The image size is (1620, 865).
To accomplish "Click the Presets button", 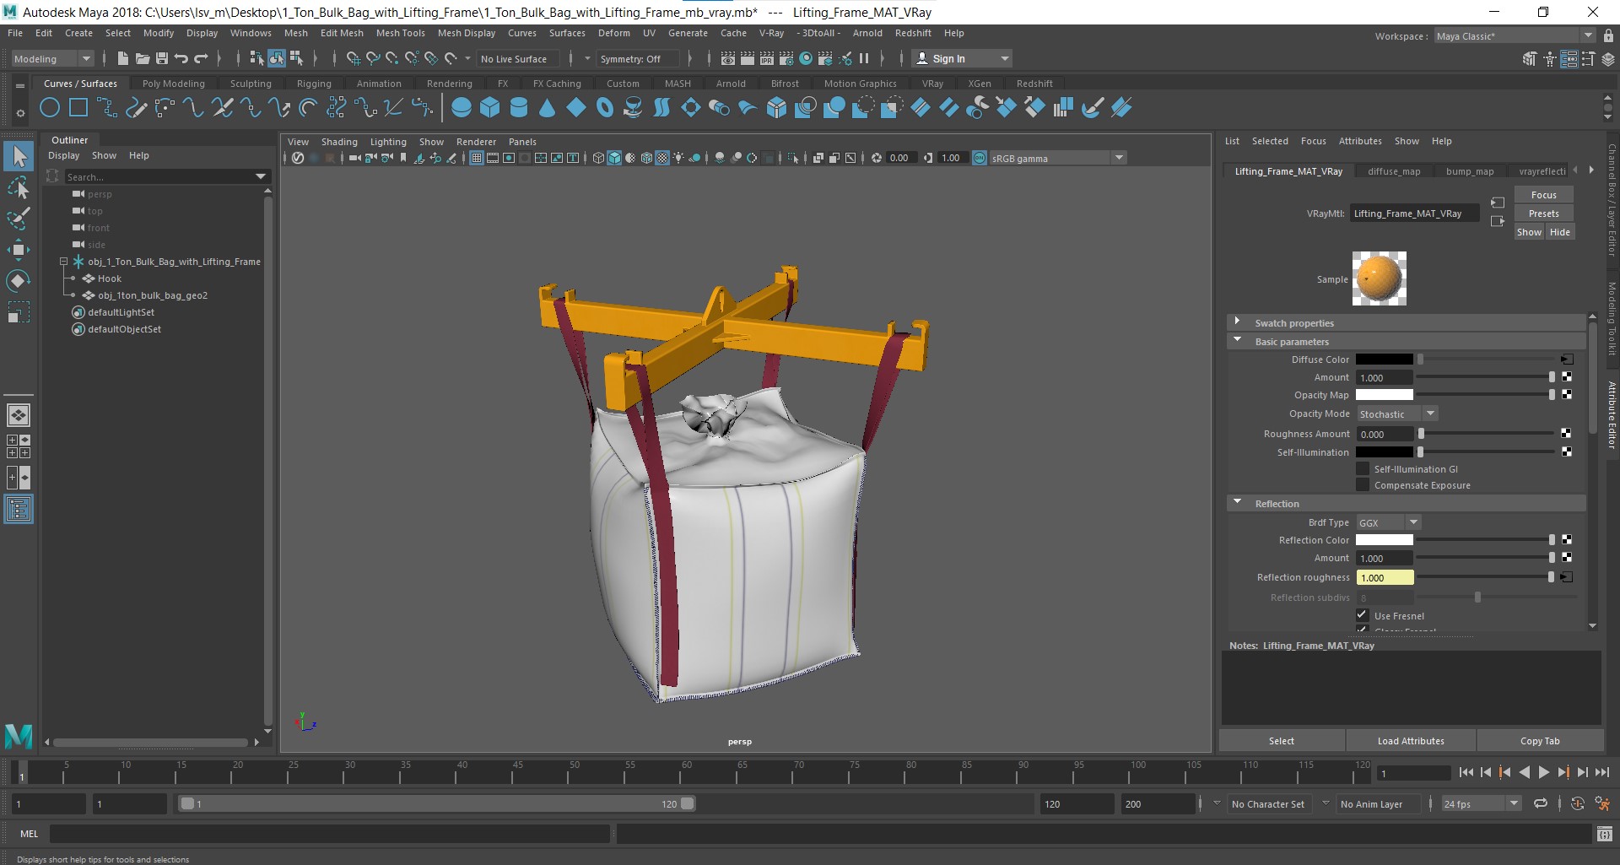I will click(1543, 214).
